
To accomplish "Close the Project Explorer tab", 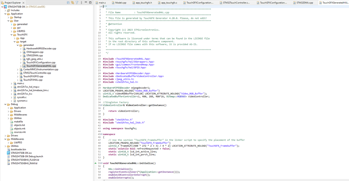I will click(23, 3).
